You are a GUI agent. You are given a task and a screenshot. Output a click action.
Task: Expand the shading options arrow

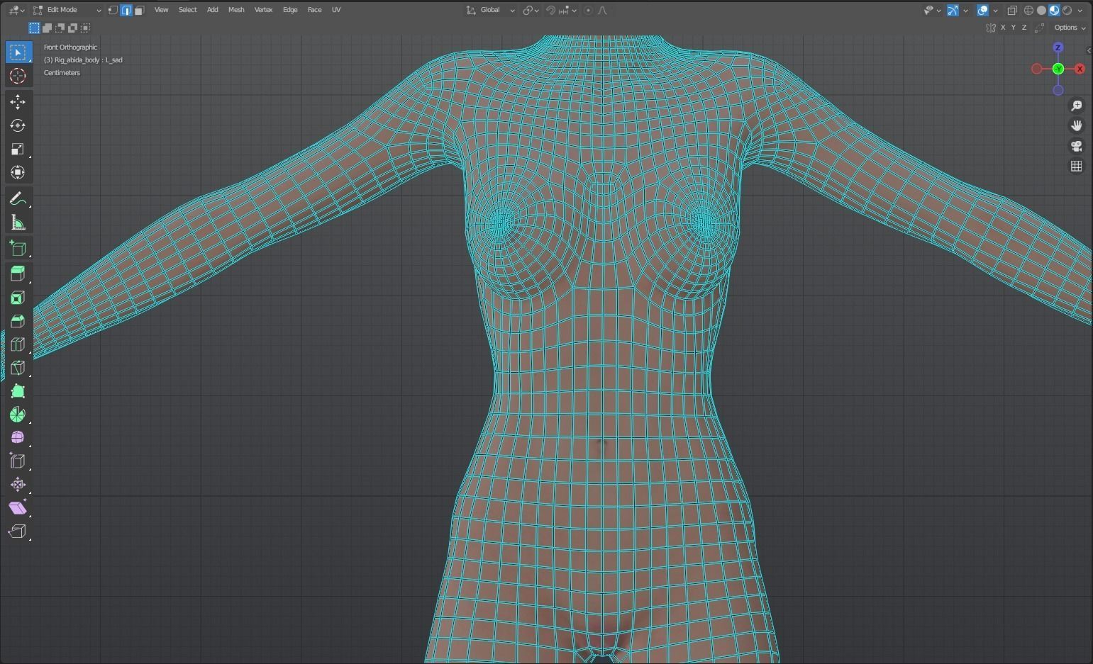(x=1080, y=10)
